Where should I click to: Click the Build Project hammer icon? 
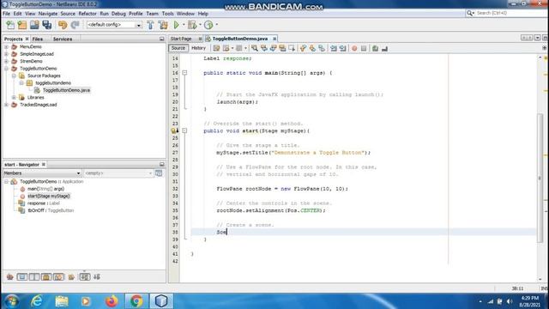151,25
